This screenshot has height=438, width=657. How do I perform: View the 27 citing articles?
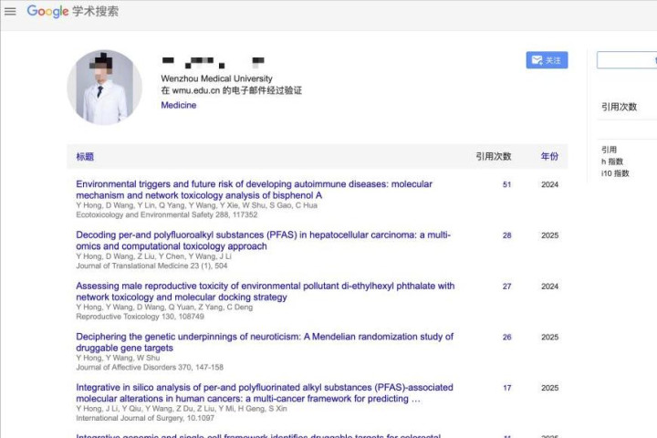pos(506,287)
